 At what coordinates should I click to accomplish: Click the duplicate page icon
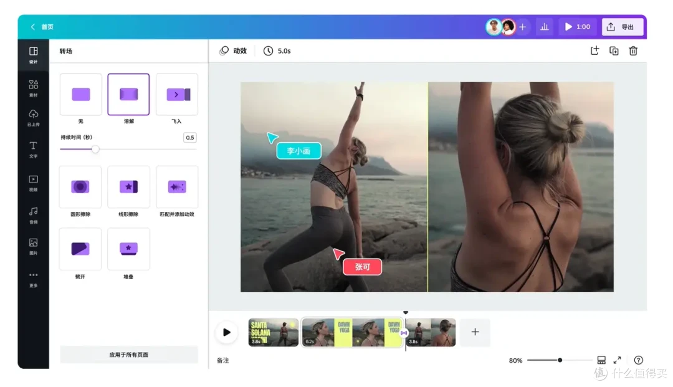click(x=614, y=51)
